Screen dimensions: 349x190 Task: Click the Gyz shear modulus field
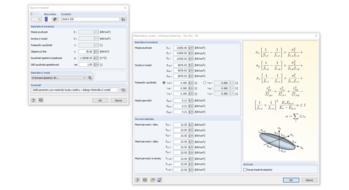point(181,65)
